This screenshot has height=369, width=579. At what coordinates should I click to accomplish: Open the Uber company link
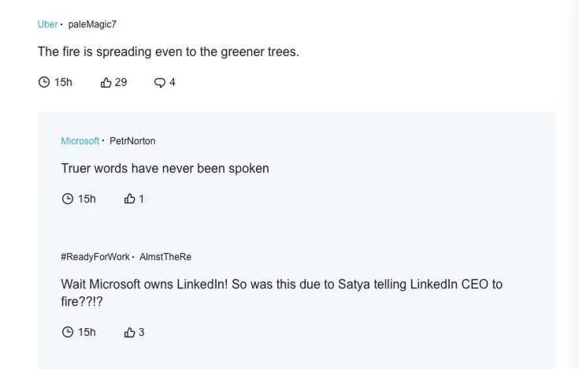(x=47, y=24)
